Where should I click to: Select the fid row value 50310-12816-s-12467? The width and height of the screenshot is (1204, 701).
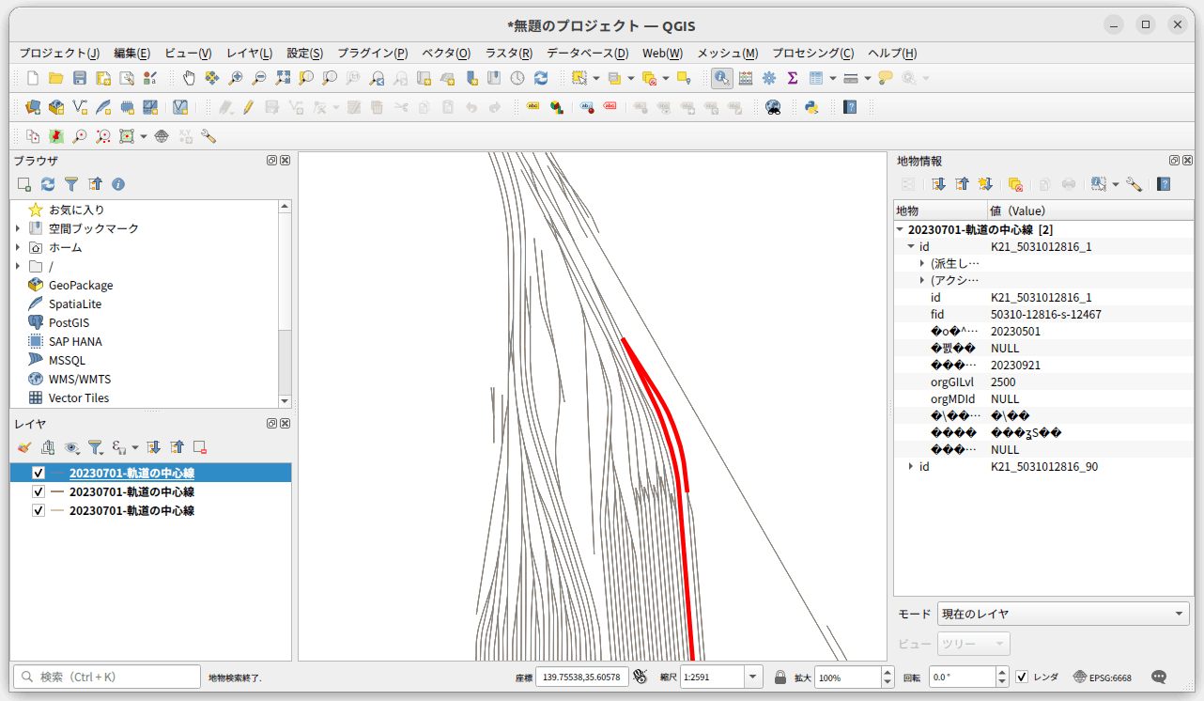pyautogui.click(x=1046, y=314)
